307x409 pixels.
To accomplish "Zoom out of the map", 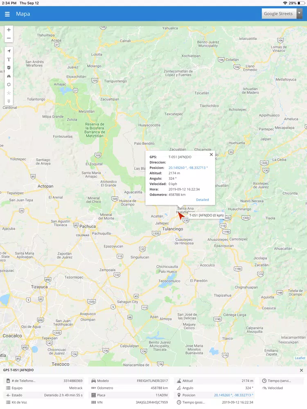I will coord(9,38).
